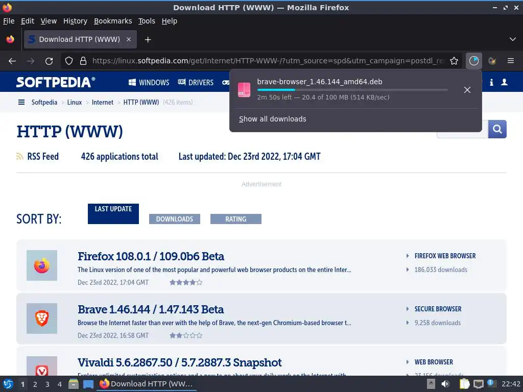Open the Drivers section in Softpedia nav
The height and width of the screenshot is (392, 523).
click(x=196, y=82)
